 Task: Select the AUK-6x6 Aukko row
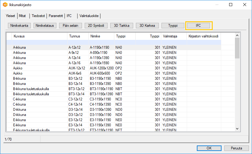(x=74, y=73)
